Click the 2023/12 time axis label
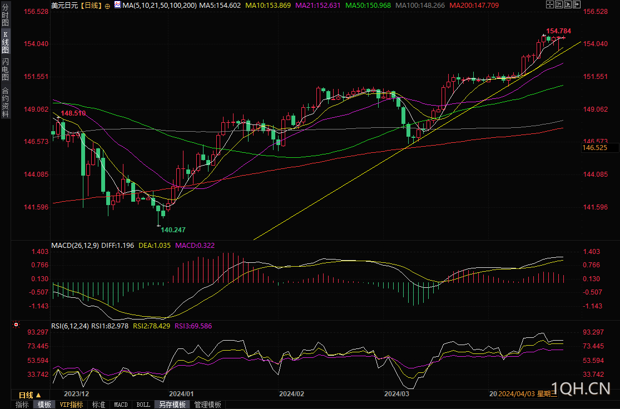 pos(76,393)
